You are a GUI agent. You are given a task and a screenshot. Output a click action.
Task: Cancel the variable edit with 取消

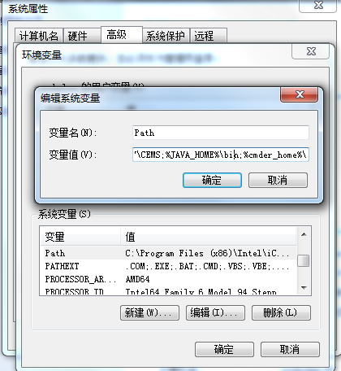tap(278, 180)
